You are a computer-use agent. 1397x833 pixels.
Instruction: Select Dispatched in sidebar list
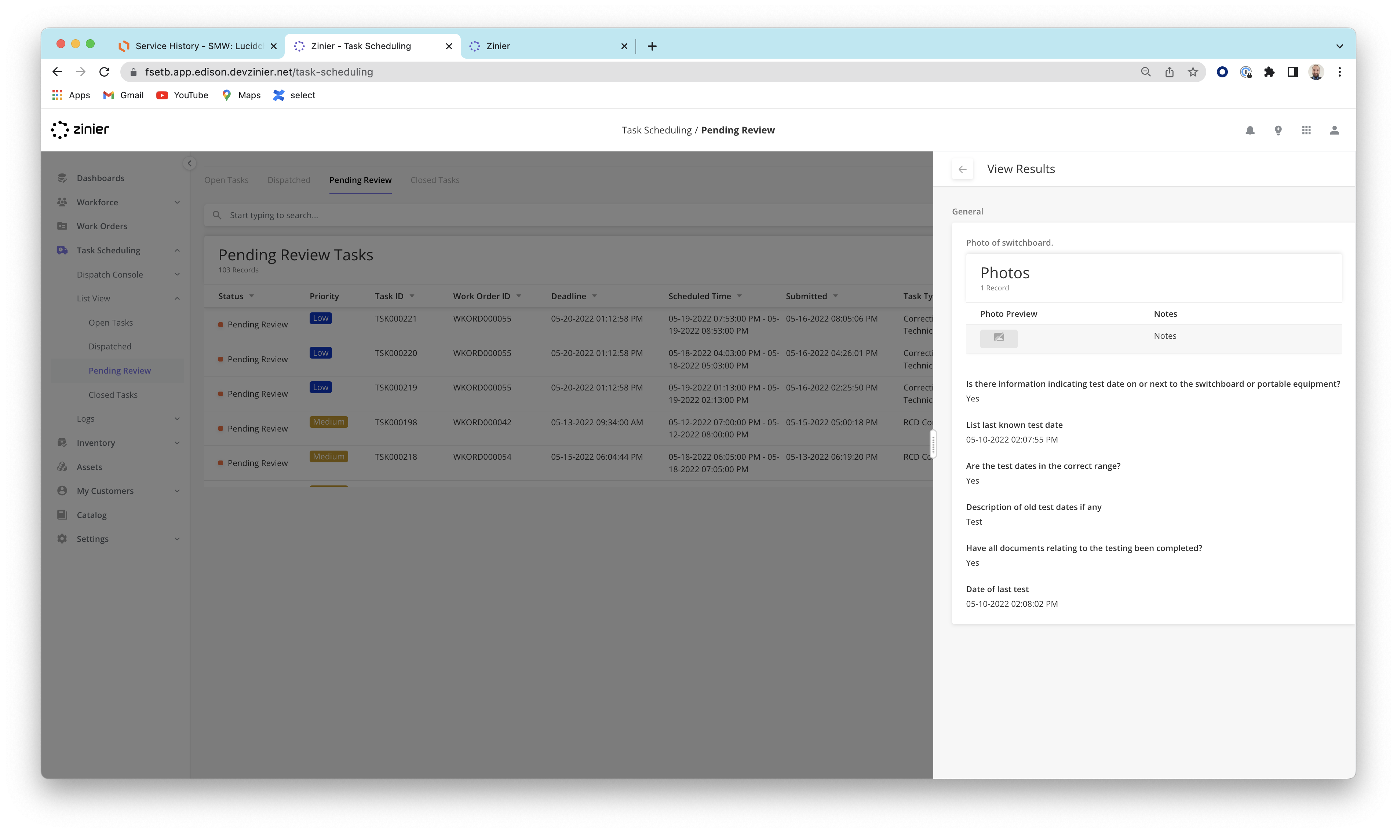click(x=110, y=346)
